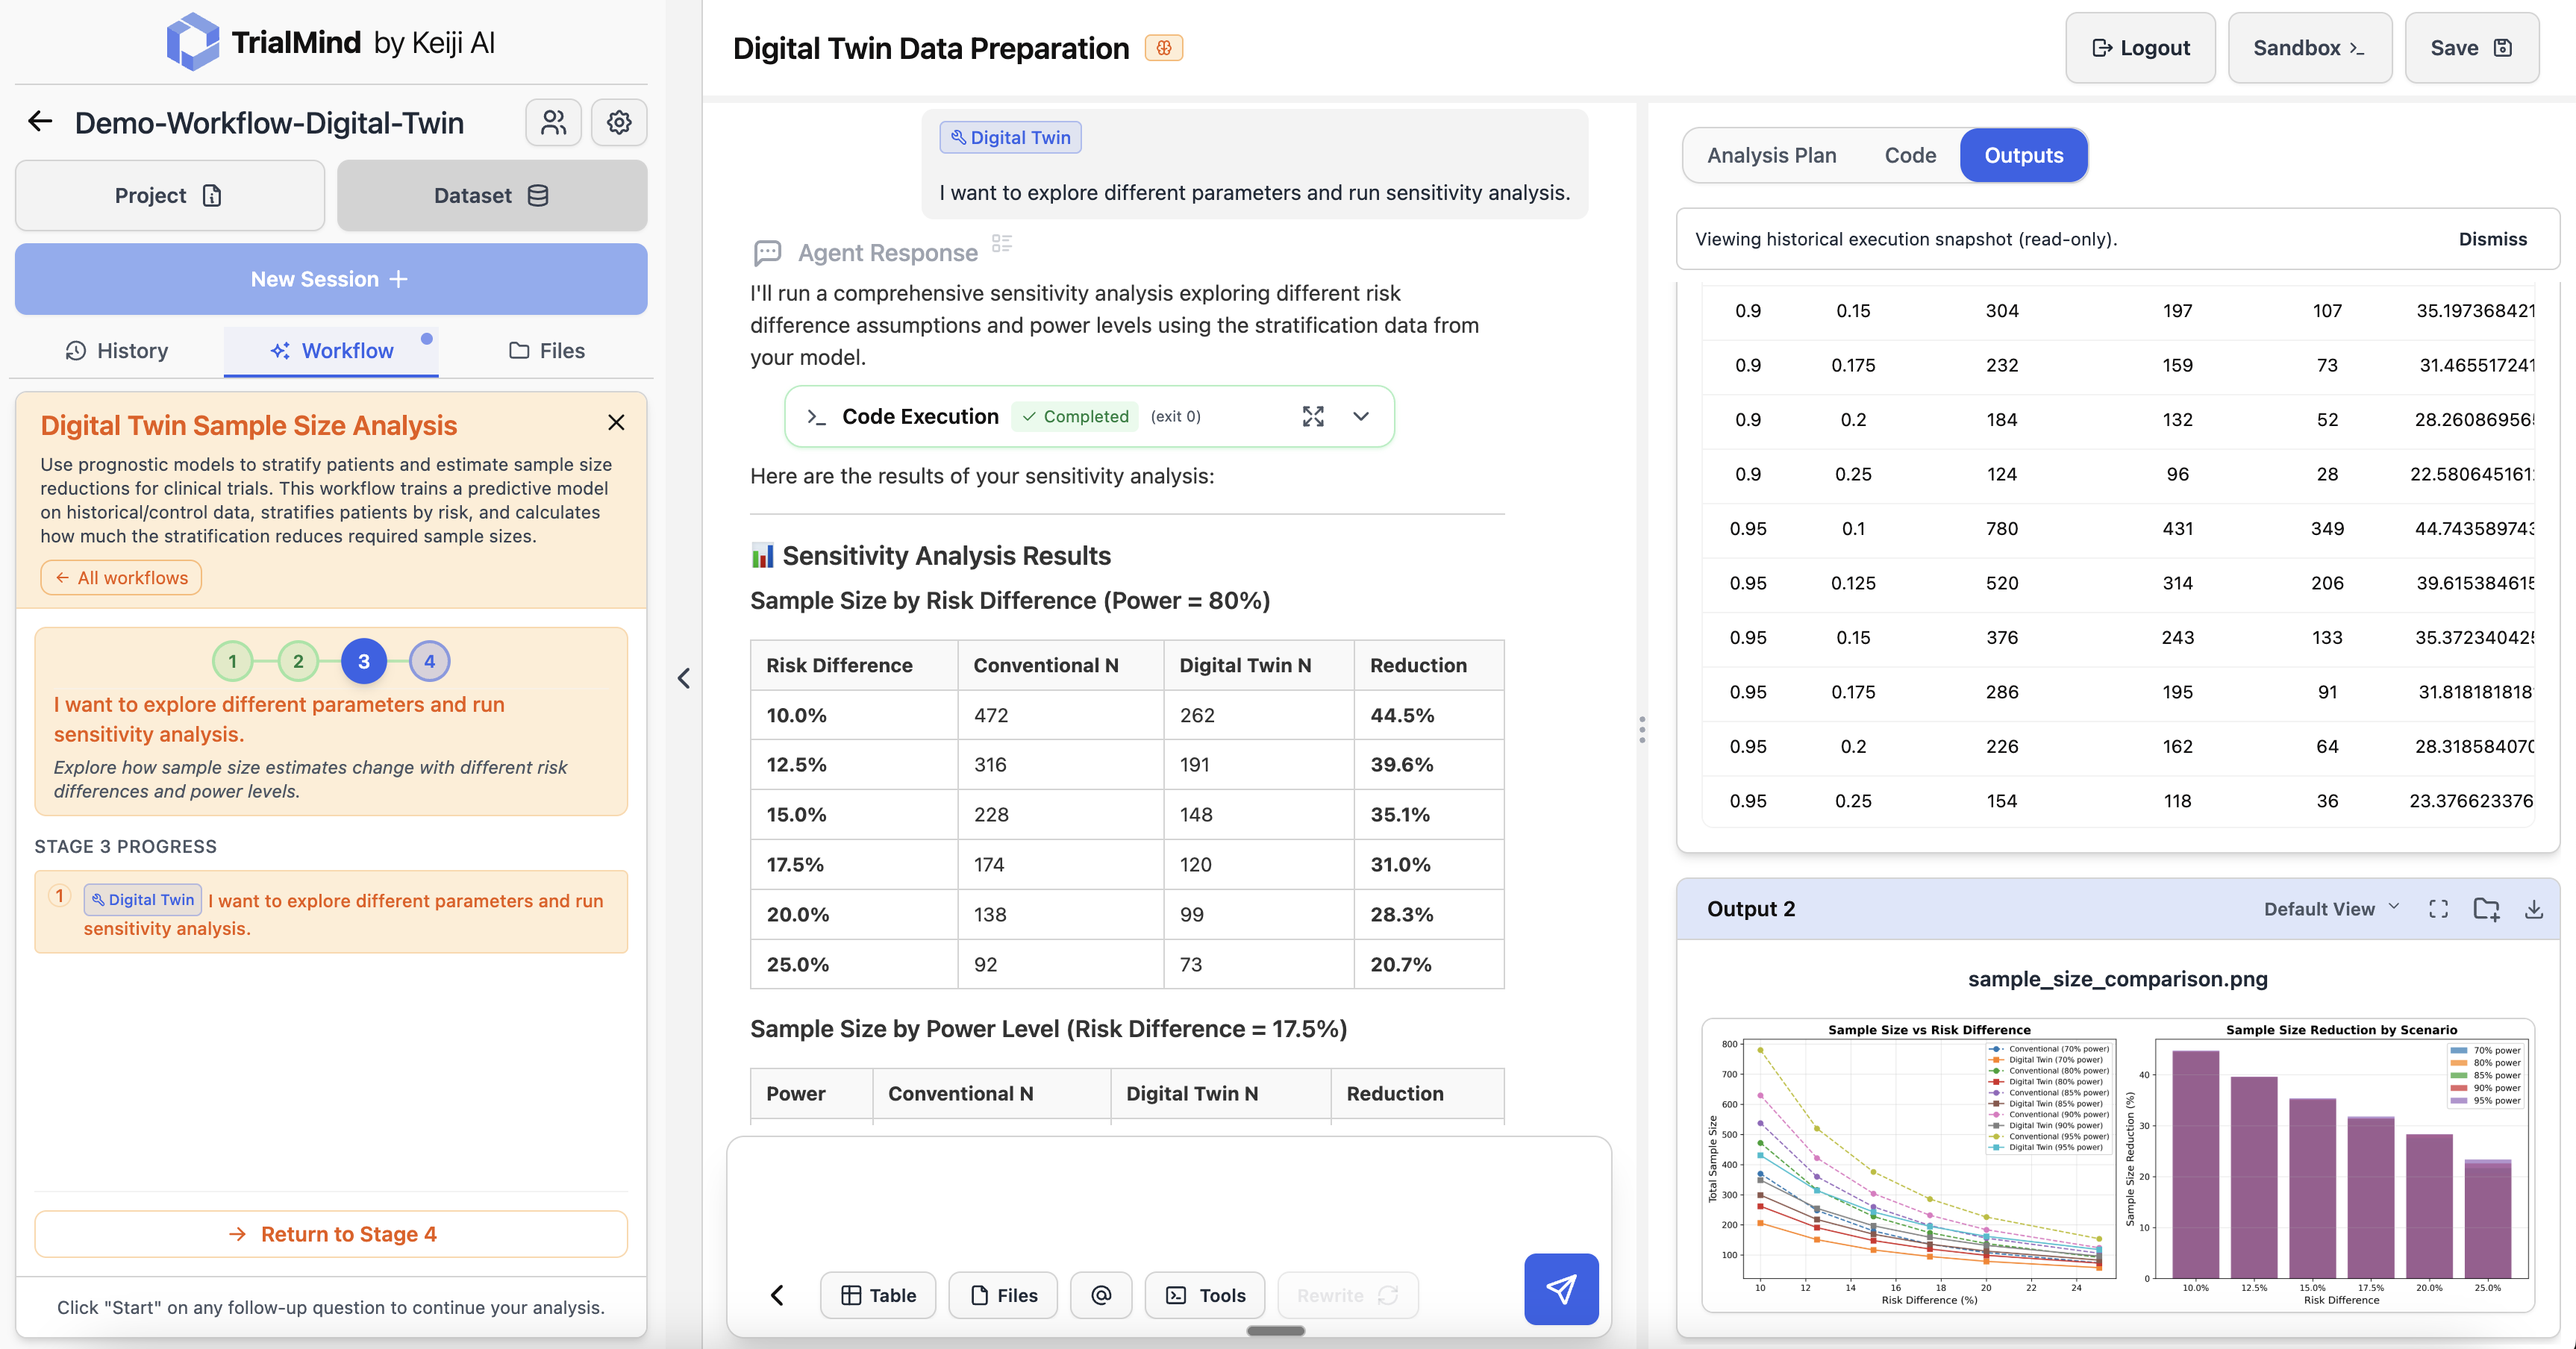Viewport: 2576px width, 1349px height.
Task: Expand Code Execution to fullscreen
Action: [1313, 416]
